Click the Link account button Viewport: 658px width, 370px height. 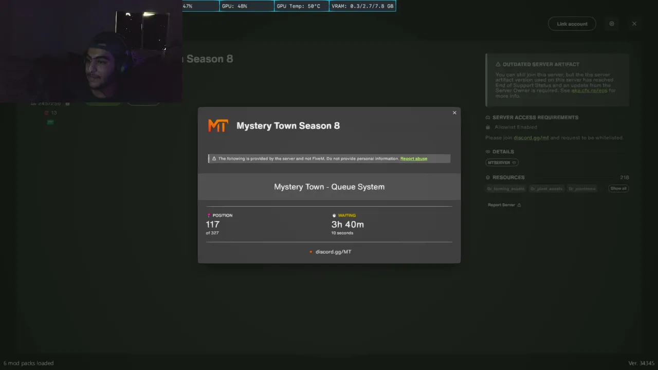(572, 24)
